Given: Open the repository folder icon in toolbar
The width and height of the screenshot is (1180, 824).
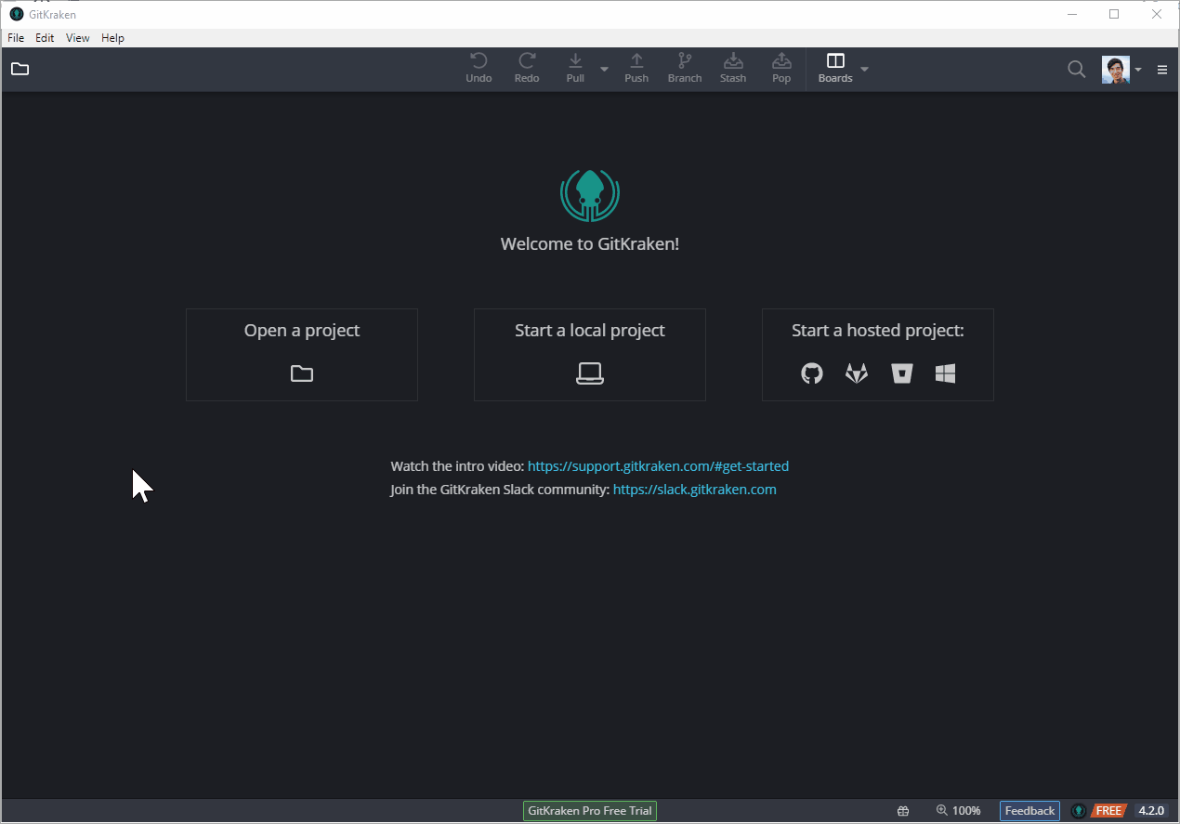Looking at the screenshot, I should pyautogui.click(x=20, y=69).
